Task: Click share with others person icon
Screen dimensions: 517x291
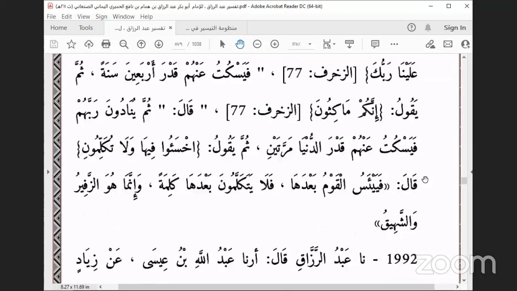Action: pyautogui.click(x=465, y=44)
